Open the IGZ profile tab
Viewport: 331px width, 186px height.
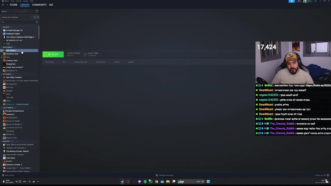51,5
